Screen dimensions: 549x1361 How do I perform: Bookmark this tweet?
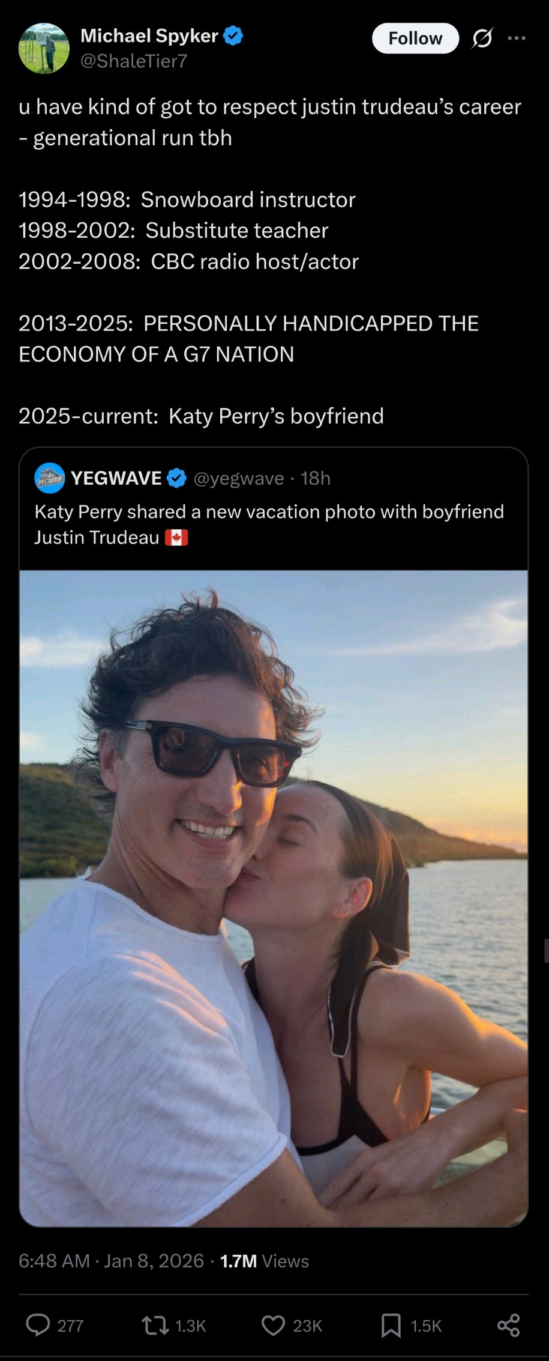click(x=391, y=1326)
